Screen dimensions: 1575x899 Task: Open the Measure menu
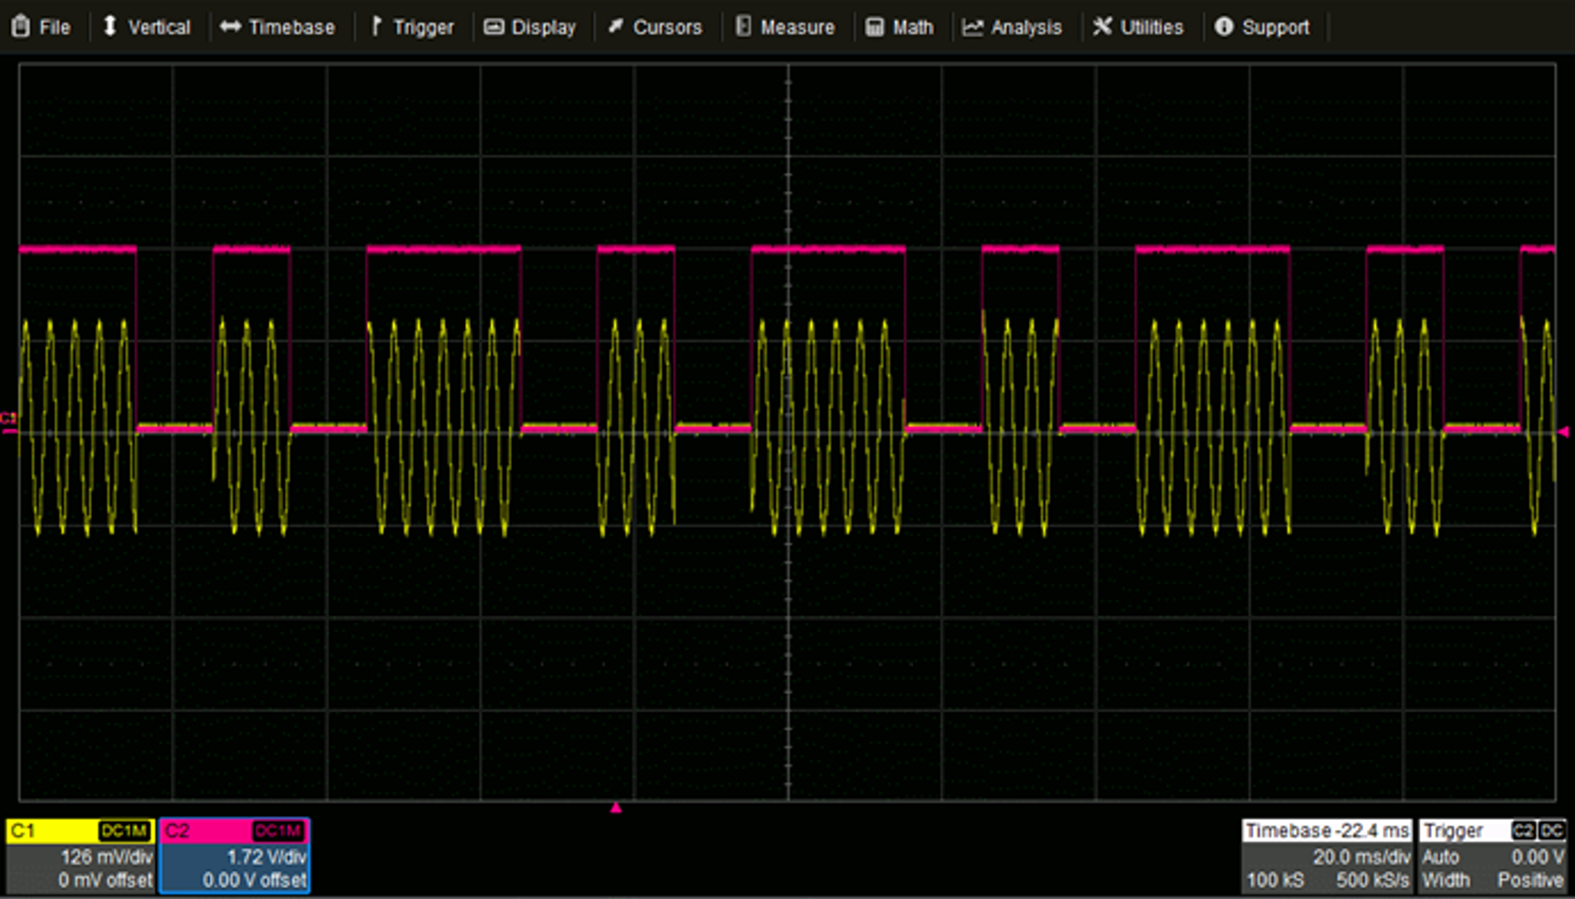coord(797,27)
